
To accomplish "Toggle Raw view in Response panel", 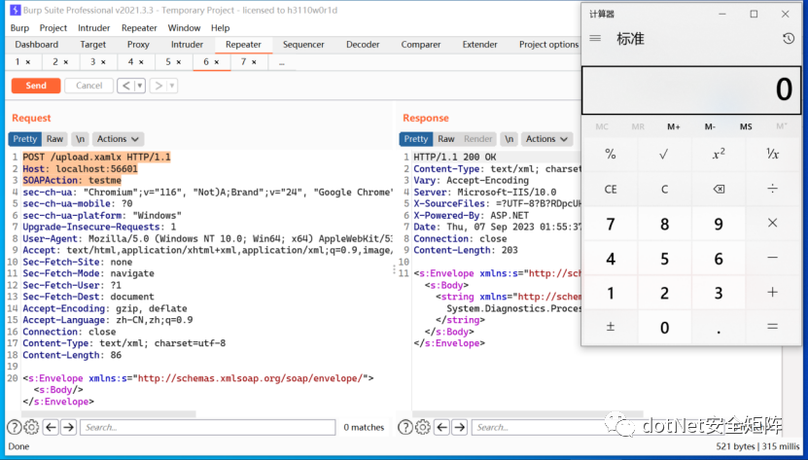I will tap(446, 139).
